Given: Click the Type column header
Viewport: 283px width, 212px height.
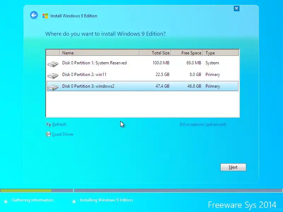Looking at the screenshot, I should [221, 53].
